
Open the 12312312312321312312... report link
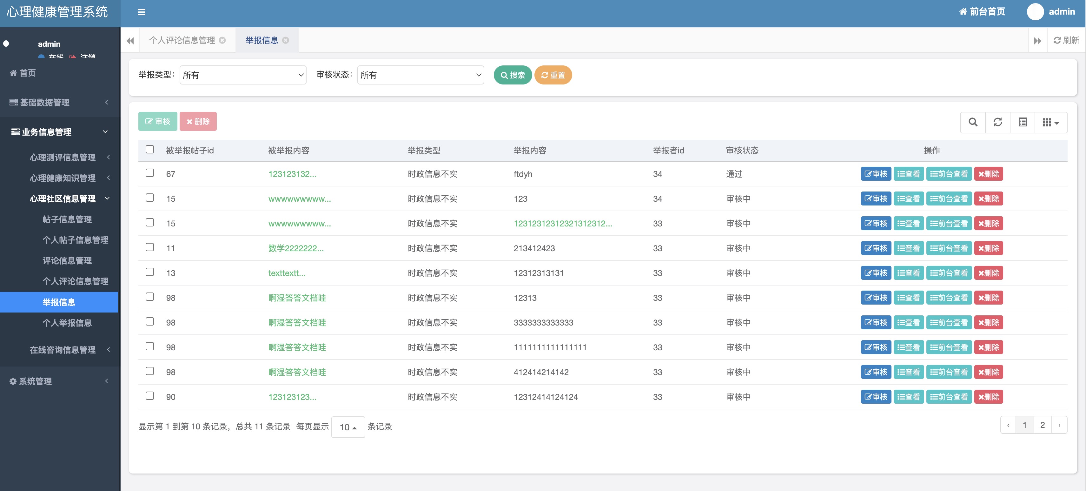(x=563, y=224)
